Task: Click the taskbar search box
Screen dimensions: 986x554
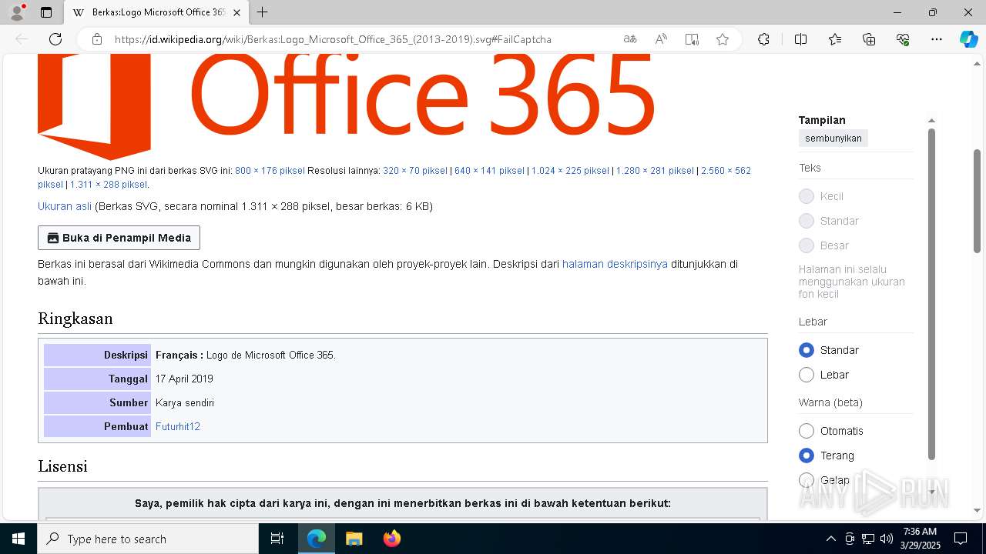Action: 148,539
